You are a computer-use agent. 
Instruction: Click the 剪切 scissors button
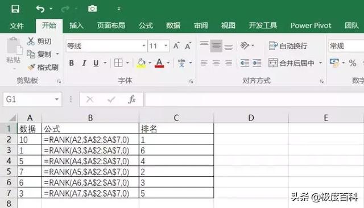(39, 41)
